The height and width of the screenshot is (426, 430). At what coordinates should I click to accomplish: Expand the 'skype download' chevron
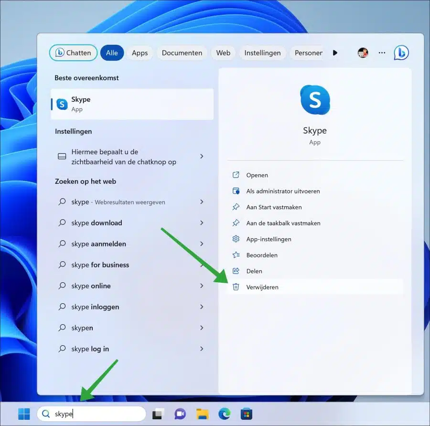(x=202, y=223)
